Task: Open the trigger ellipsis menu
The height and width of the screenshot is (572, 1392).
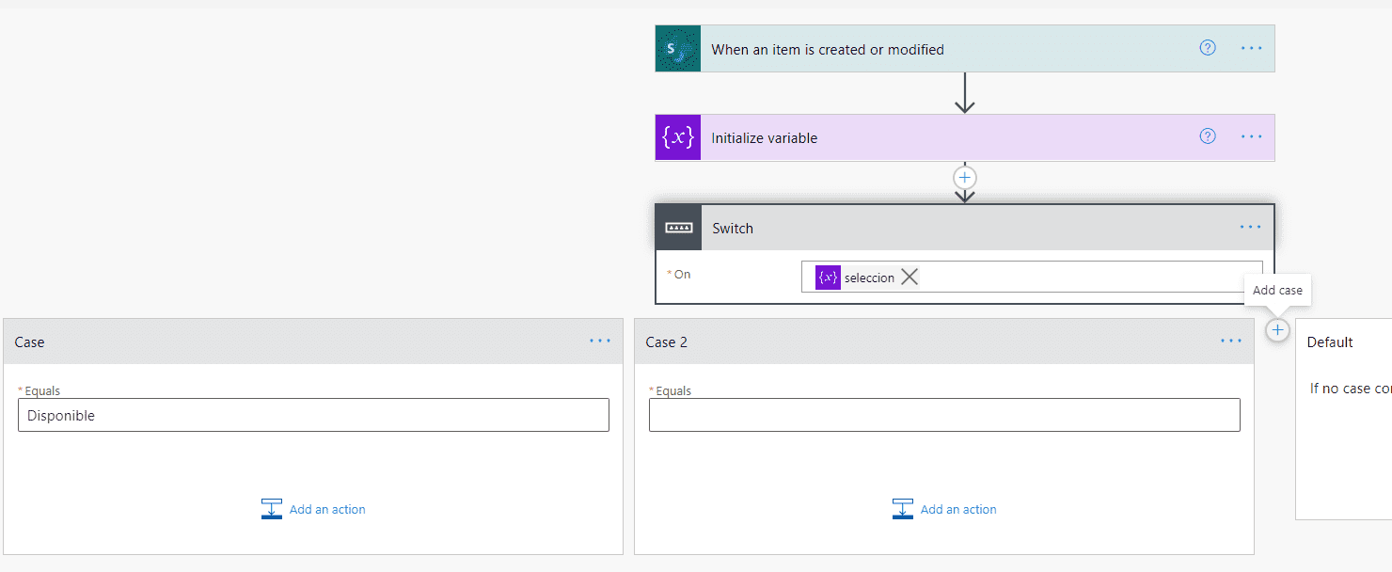Action: tap(1251, 47)
